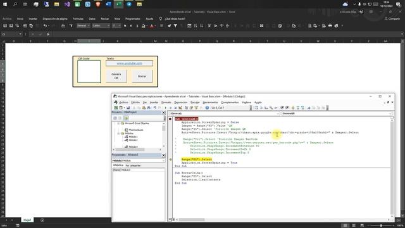This screenshot has height=228, width=405.
Task: Select the Hoja1 sheet tab
Action: point(27,220)
